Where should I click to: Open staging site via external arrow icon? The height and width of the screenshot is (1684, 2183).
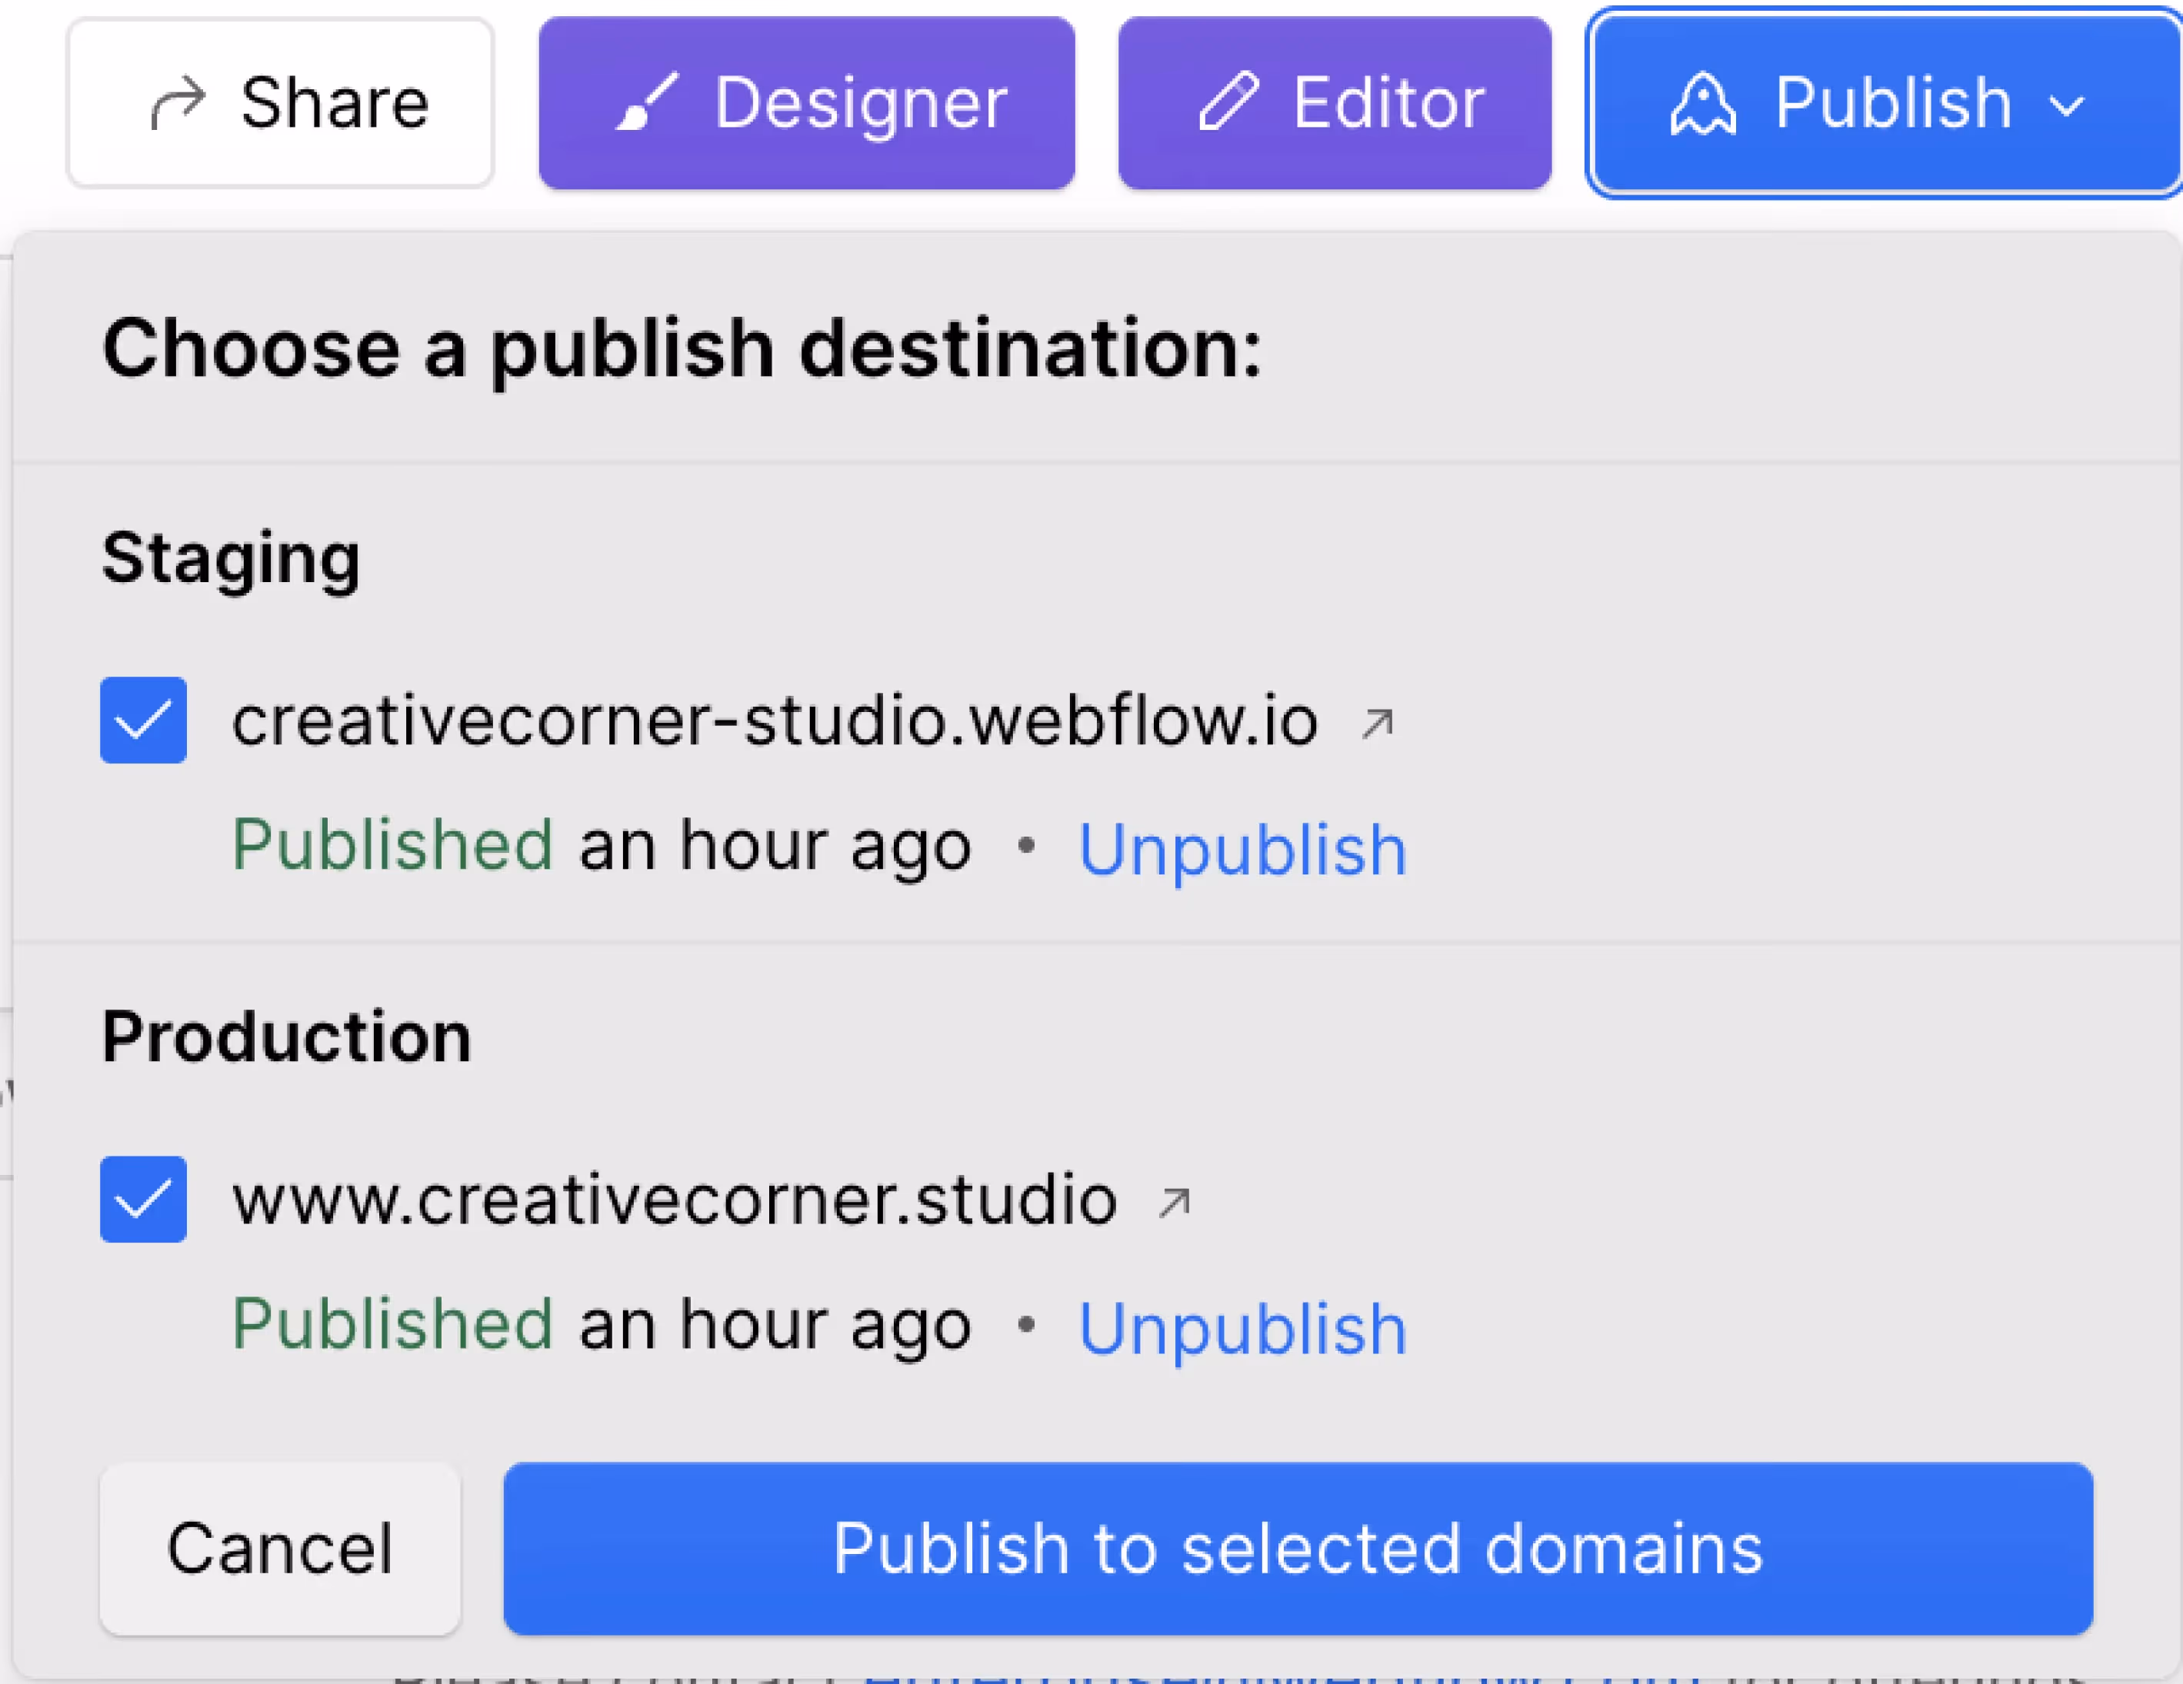(x=1378, y=723)
